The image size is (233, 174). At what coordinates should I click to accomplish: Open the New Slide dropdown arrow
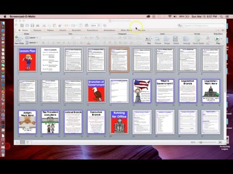click(22, 39)
